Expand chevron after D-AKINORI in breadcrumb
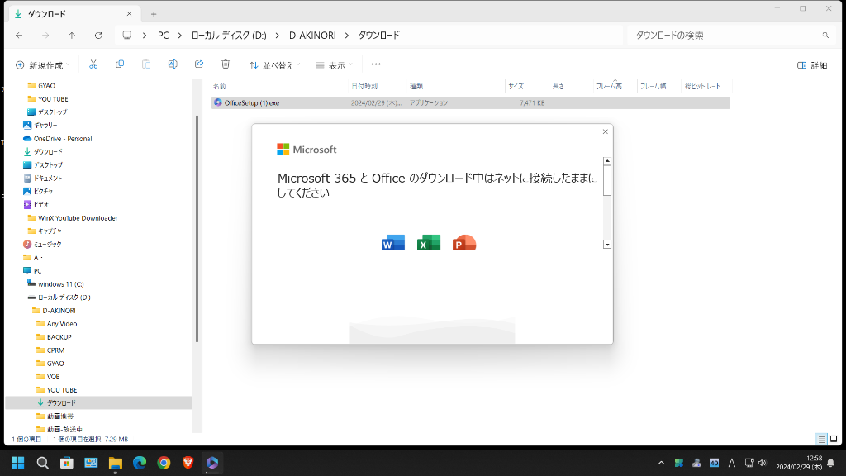 click(347, 35)
